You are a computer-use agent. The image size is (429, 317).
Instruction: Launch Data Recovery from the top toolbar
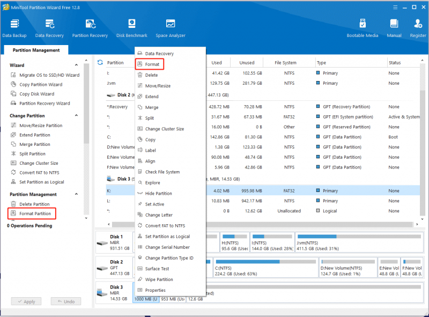pos(49,28)
